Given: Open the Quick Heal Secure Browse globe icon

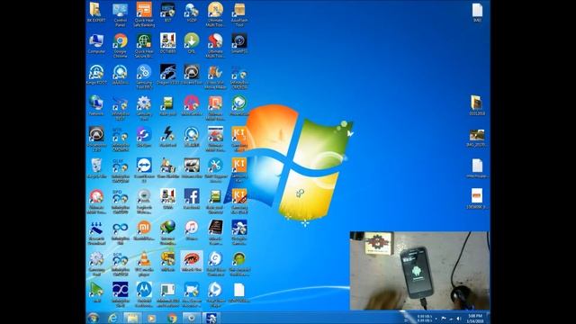Looking at the screenshot, I should coord(144,46).
